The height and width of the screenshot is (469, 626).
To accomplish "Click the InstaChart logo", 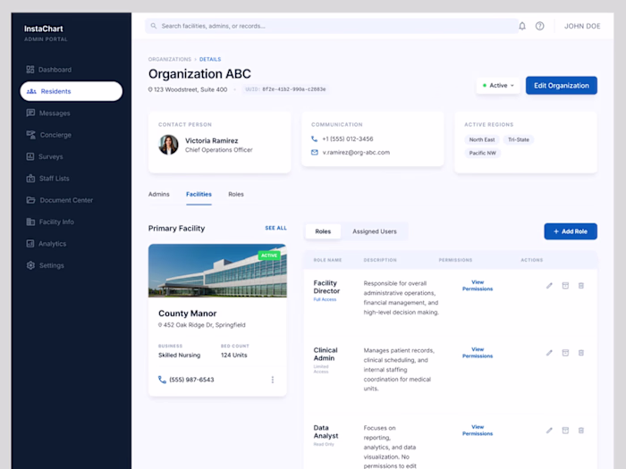I will [44, 29].
